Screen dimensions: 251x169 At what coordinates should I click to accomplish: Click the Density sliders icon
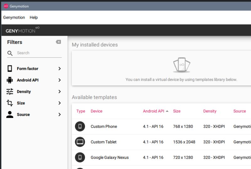[10, 92]
